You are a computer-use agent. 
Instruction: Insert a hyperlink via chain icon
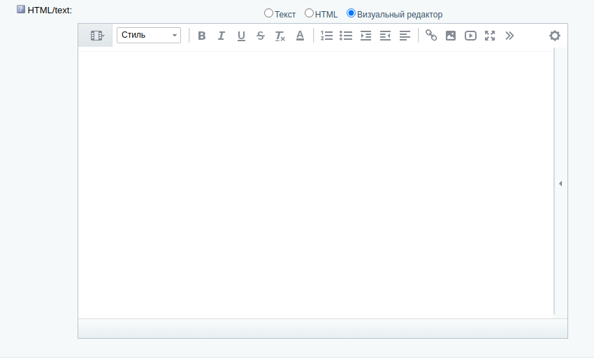431,36
